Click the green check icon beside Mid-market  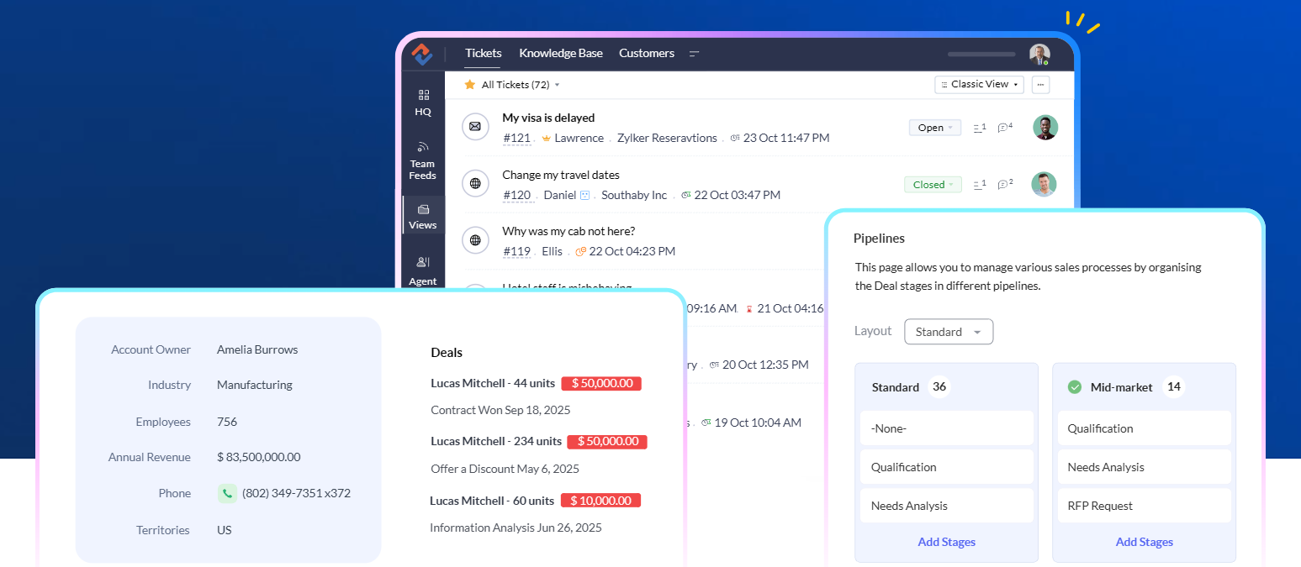pos(1074,387)
